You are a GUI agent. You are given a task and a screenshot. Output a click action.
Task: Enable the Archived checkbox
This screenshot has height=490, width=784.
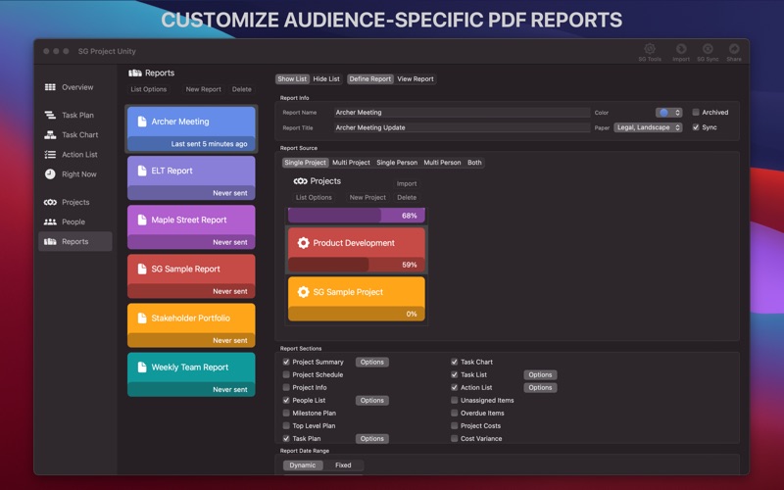click(x=696, y=112)
